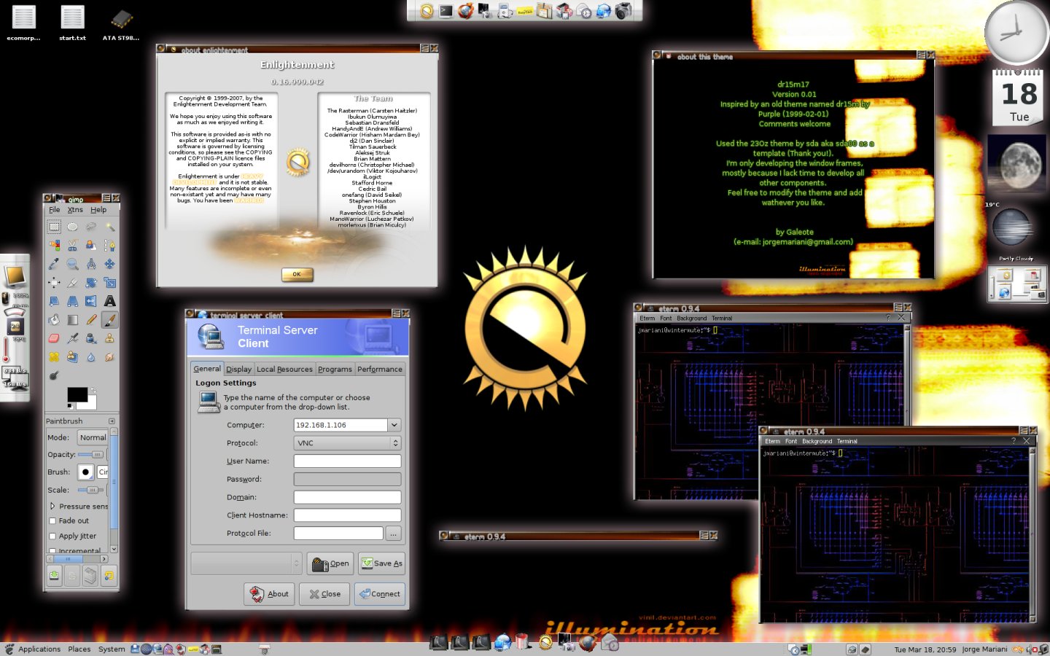
Task: Open the GIMP File menu
Action: point(54,210)
